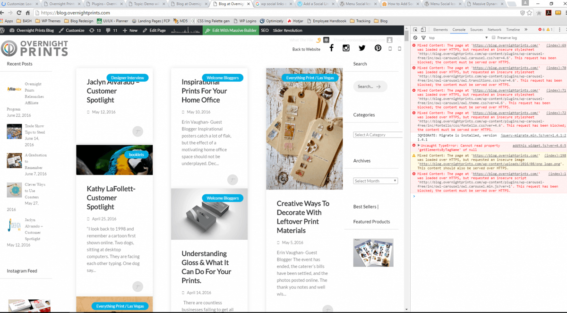This screenshot has width=567, height=313.
Task: Open the Instagram social icon
Action: (346, 48)
